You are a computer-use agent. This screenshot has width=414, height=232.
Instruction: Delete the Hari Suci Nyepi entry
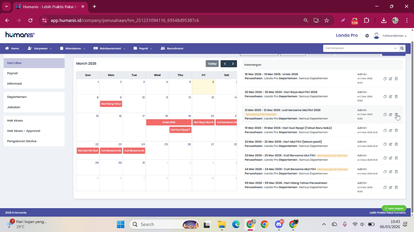[396, 130]
